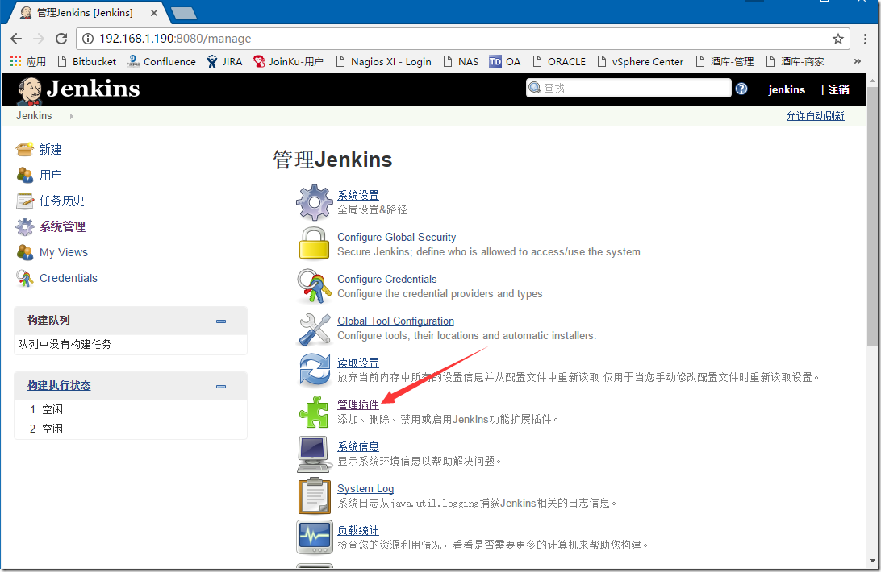Click the Configure Credentials keys icon
The width and height of the screenshot is (881, 572).
314,286
